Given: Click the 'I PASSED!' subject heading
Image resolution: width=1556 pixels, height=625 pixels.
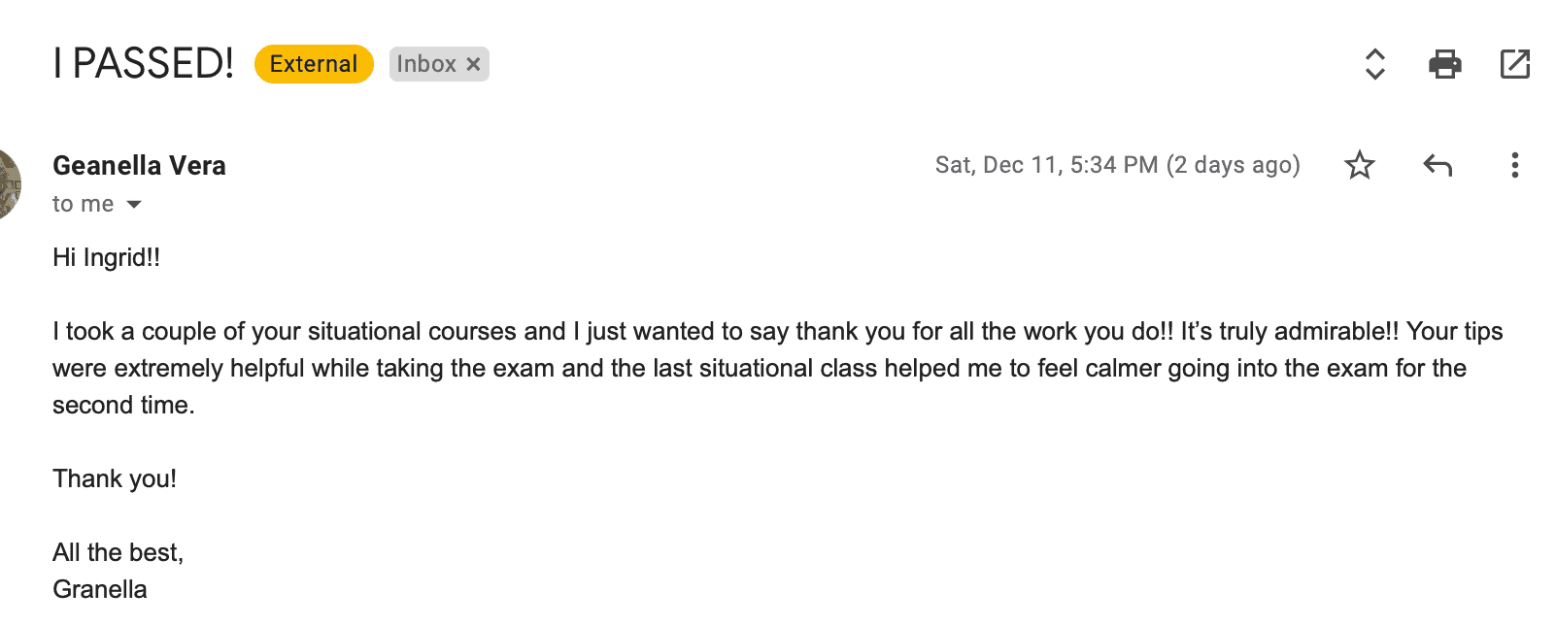Looking at the screenshot, I should point(144,64).
